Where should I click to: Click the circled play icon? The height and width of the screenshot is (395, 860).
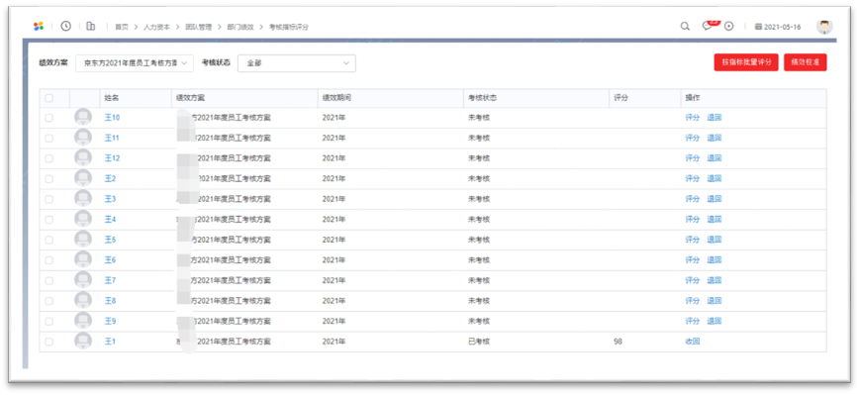point(729,27)
